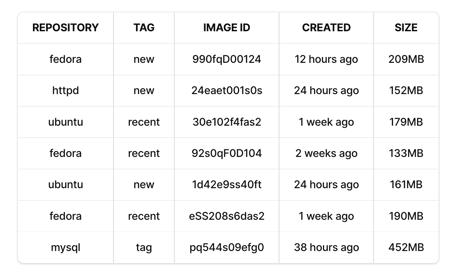Click image ID 1d42e9ss40ft
Image resolution: width=451 pixels, height=277 pixels.
coord(226,185)
